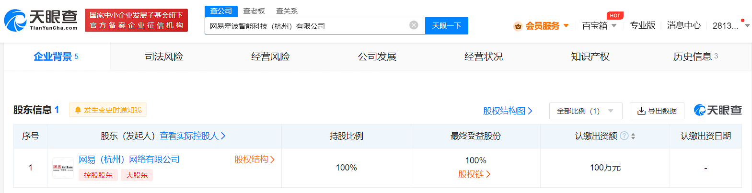Click 查看实际控股人 link in table header

(x=192, y=136)
